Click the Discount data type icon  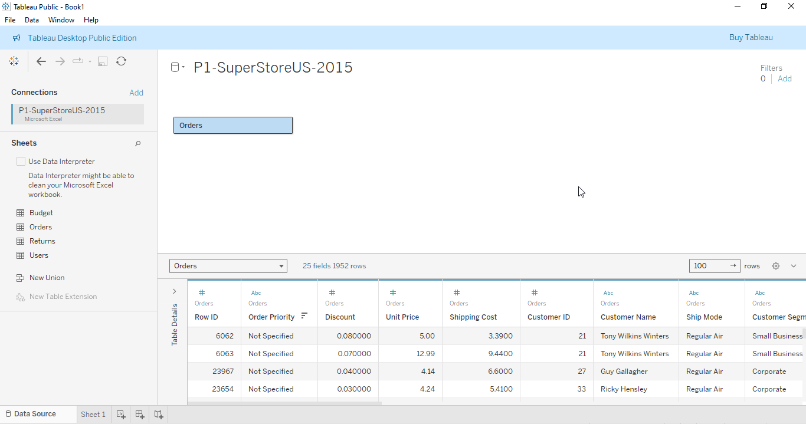pyautogui.click(x=332, y=292)
